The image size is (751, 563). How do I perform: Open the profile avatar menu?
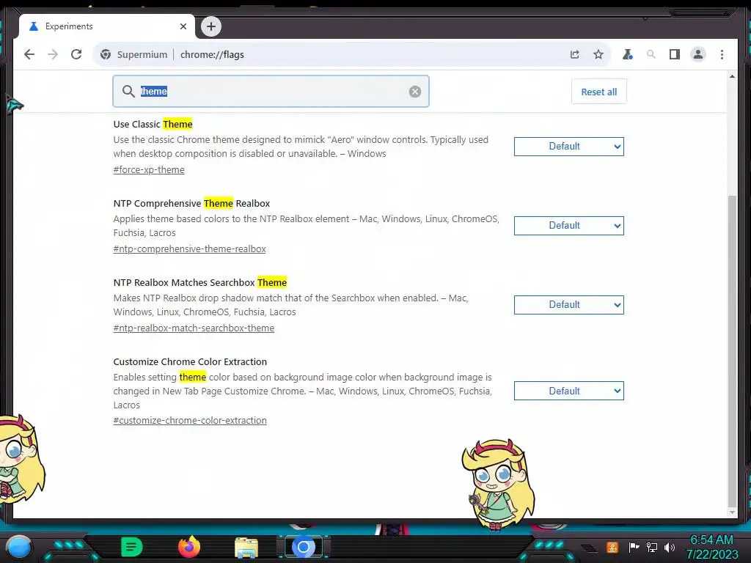pos(698,54)
